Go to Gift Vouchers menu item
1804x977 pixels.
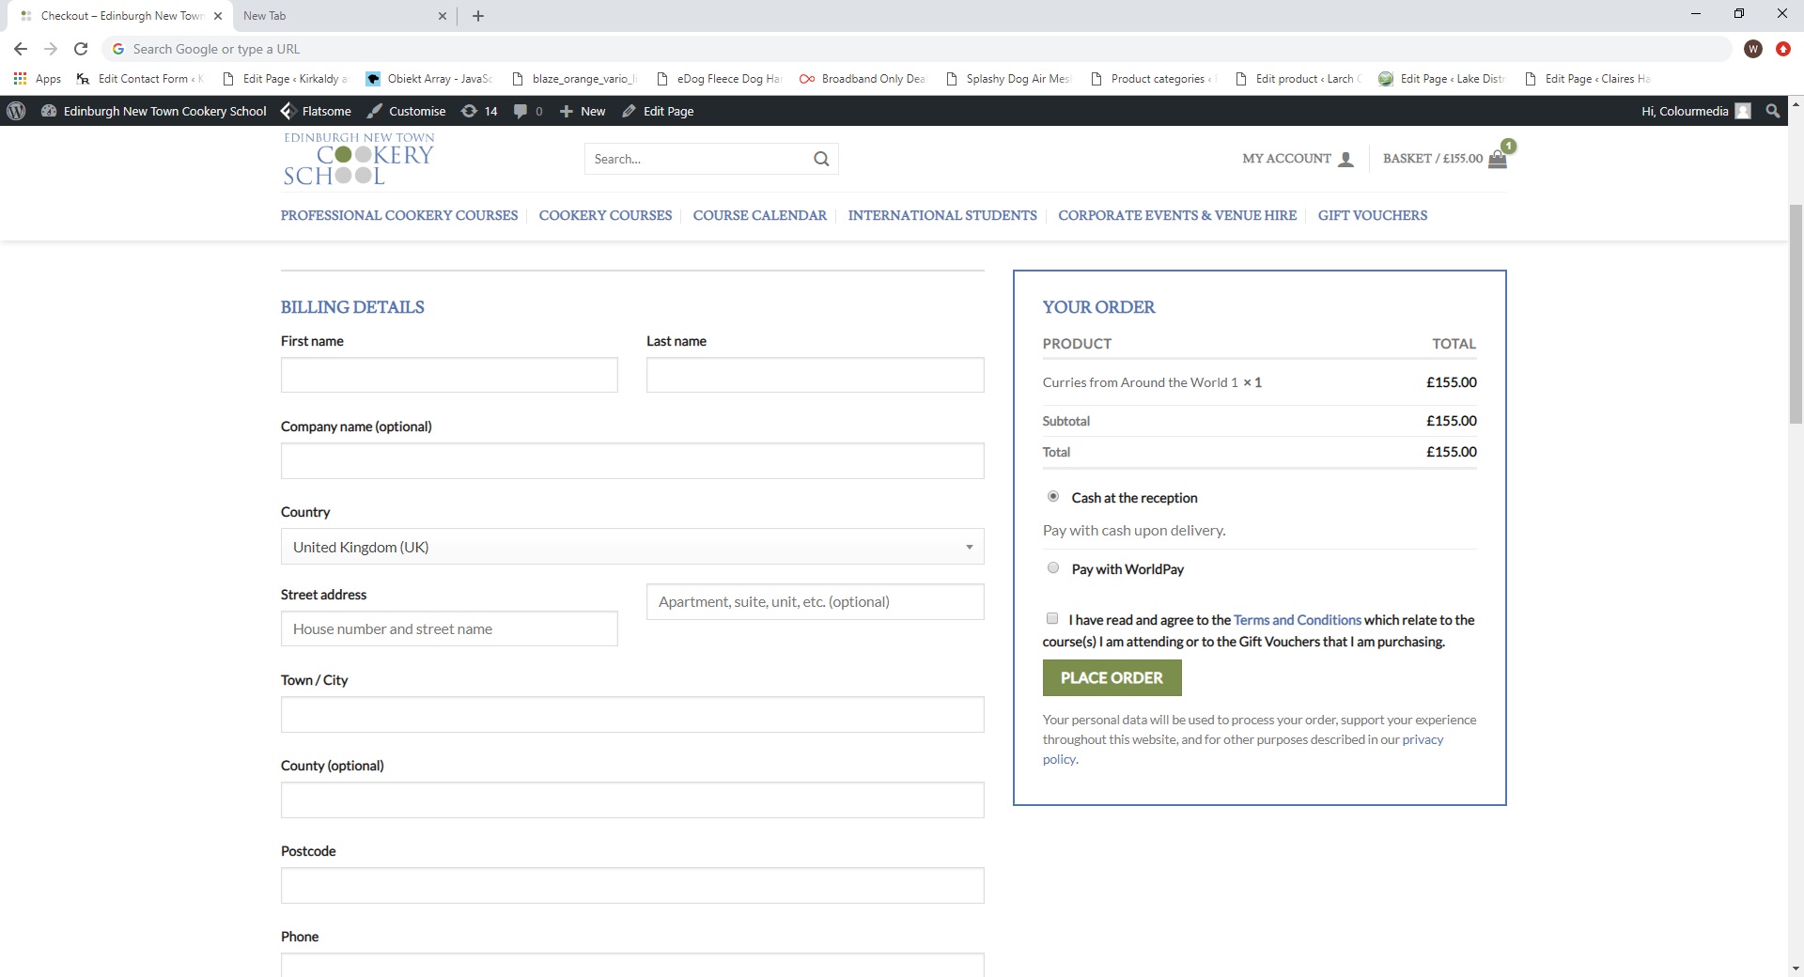point(1372,215)
